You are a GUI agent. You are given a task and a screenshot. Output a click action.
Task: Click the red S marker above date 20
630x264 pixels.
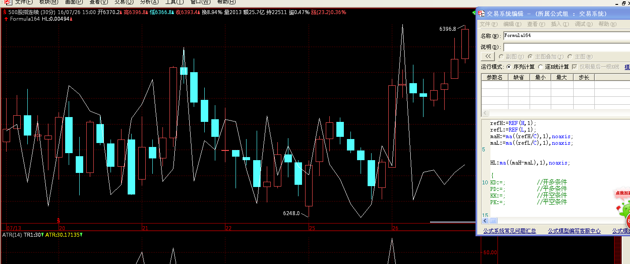click(58, 220)
